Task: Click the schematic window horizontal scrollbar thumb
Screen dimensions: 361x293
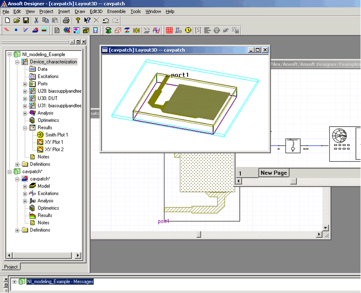Action: coord(294,181)
